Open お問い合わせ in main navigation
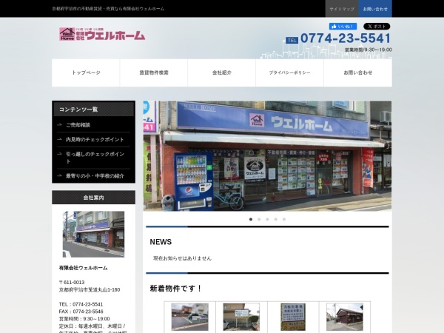Viewport: 444px width, 333px height. (x=358, y=73)
